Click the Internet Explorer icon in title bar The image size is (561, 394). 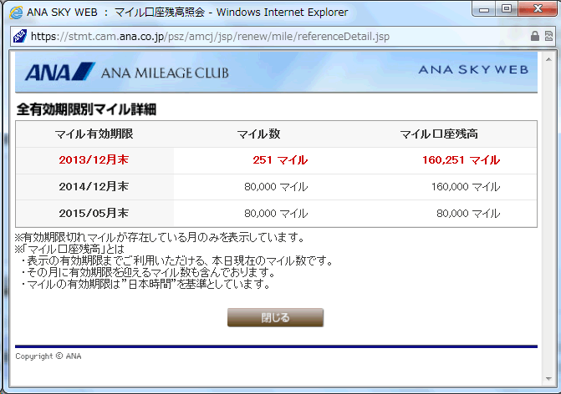click(16, 13)
